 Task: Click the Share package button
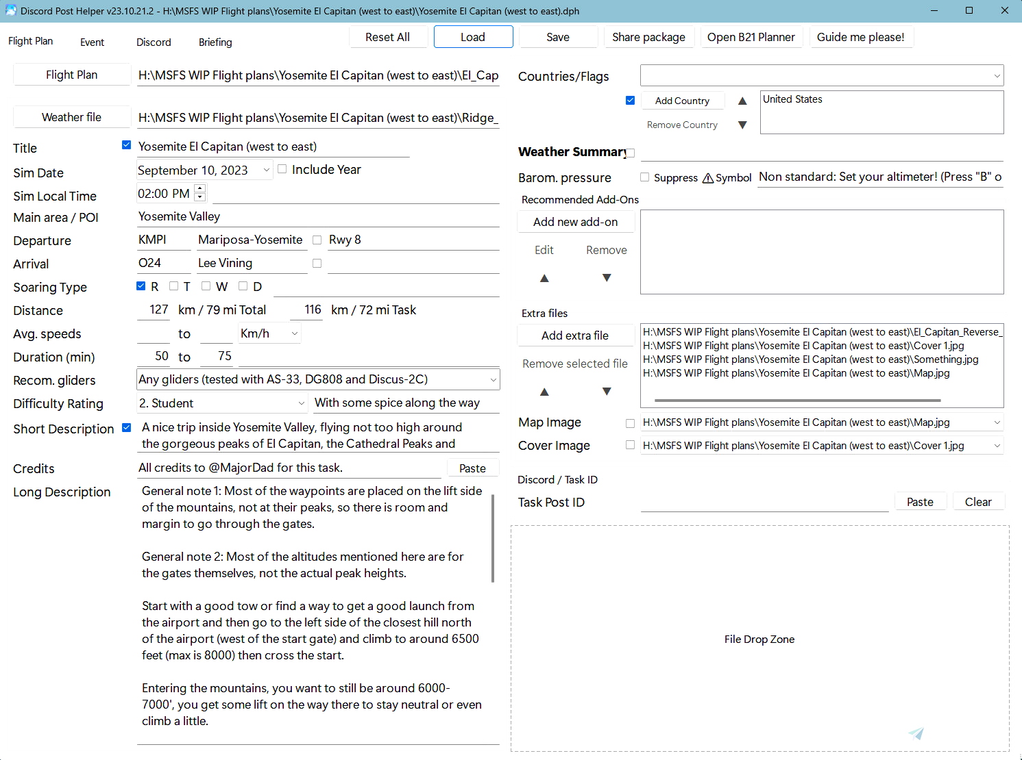(648, 37)
